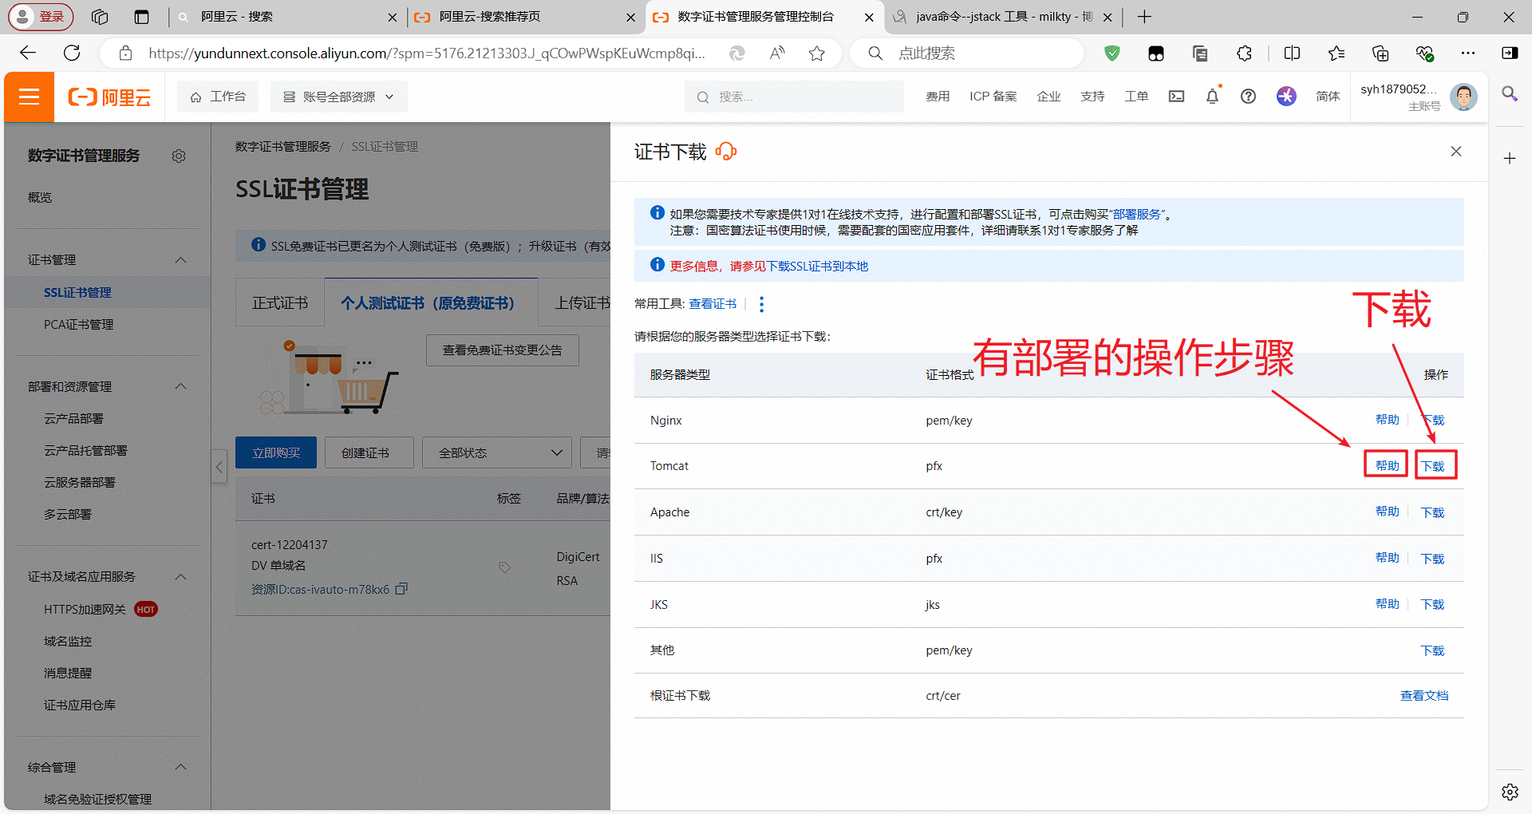Focus the console 搜索 input field
Viewport: 1532px width, 814px height.
coord(794,97)
